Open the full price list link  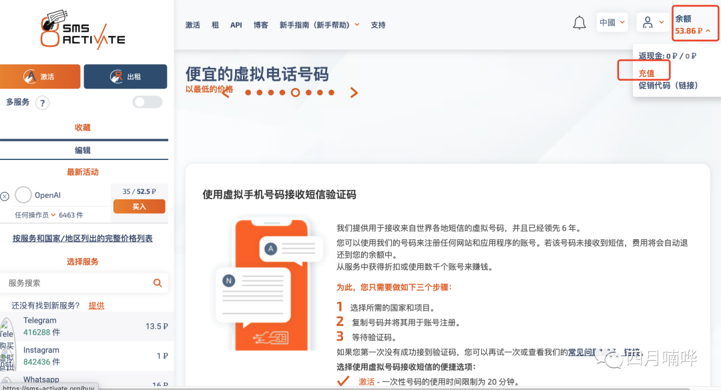[x=82, y=238]
